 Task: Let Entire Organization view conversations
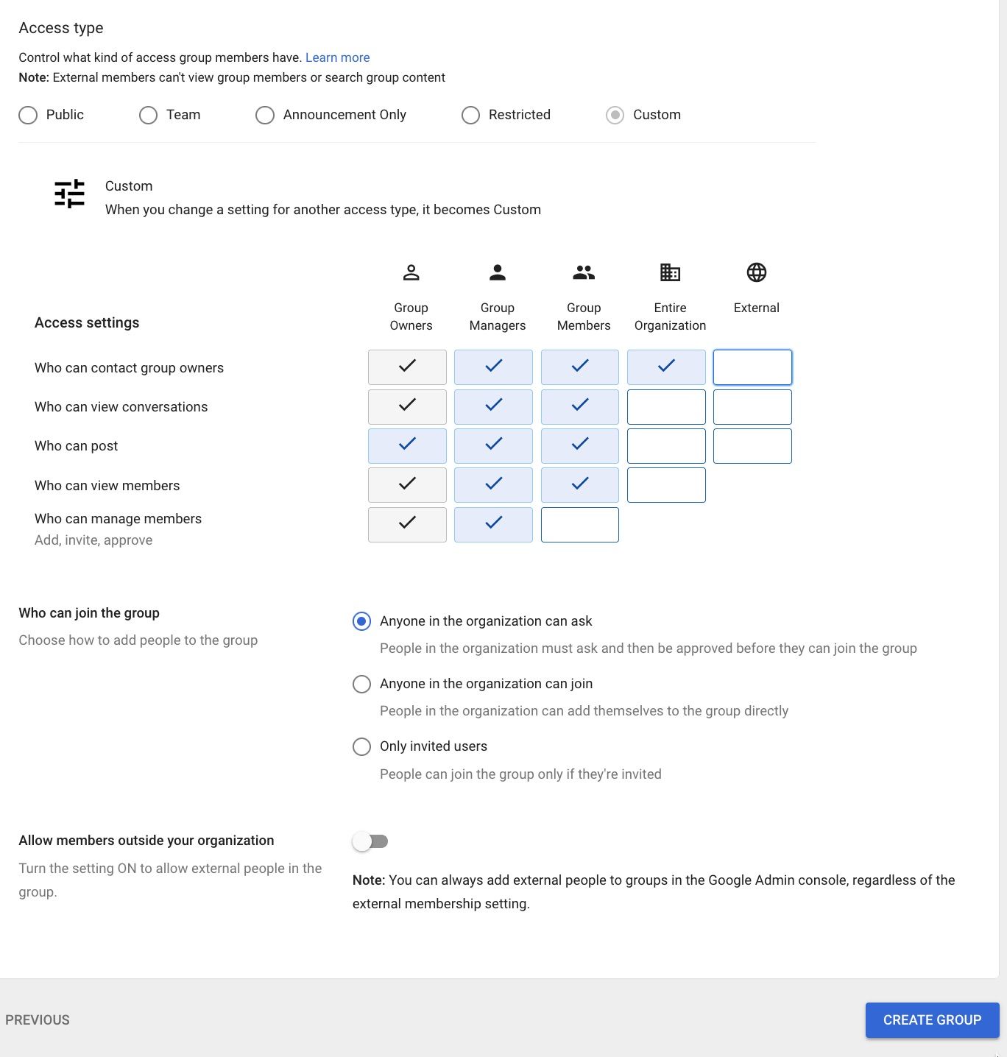pos(666,407)
